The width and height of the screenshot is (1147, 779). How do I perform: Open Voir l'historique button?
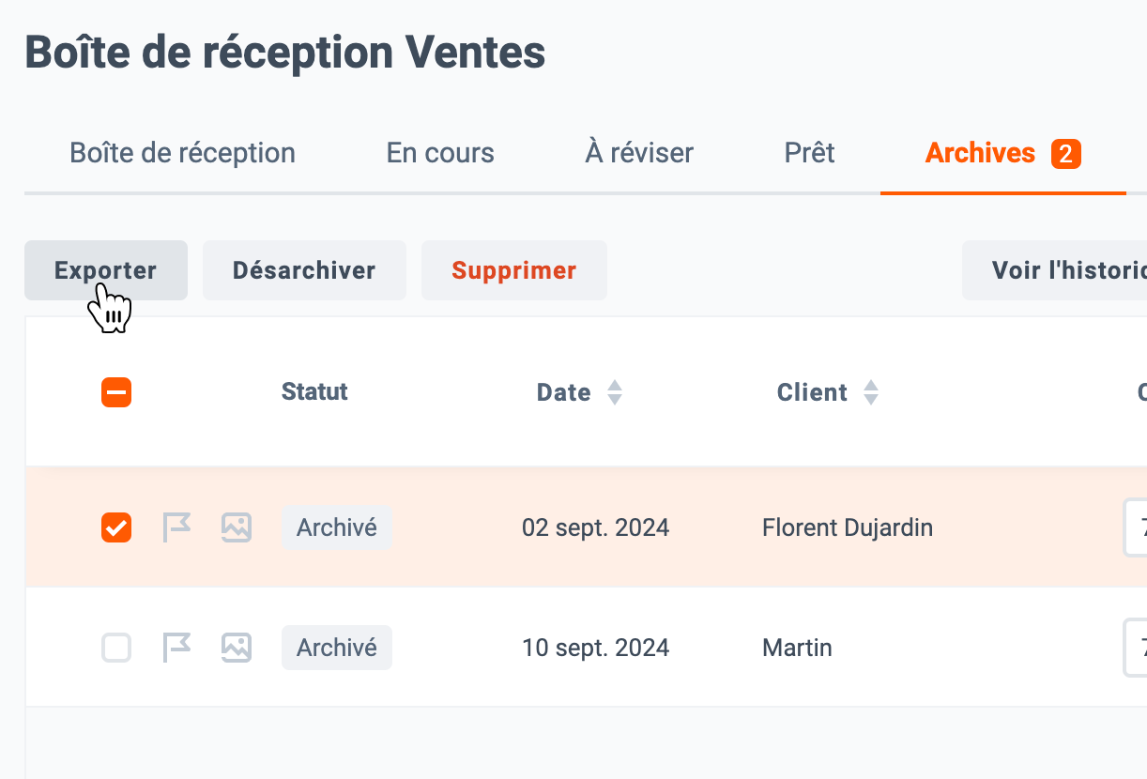pos(1055,270)
